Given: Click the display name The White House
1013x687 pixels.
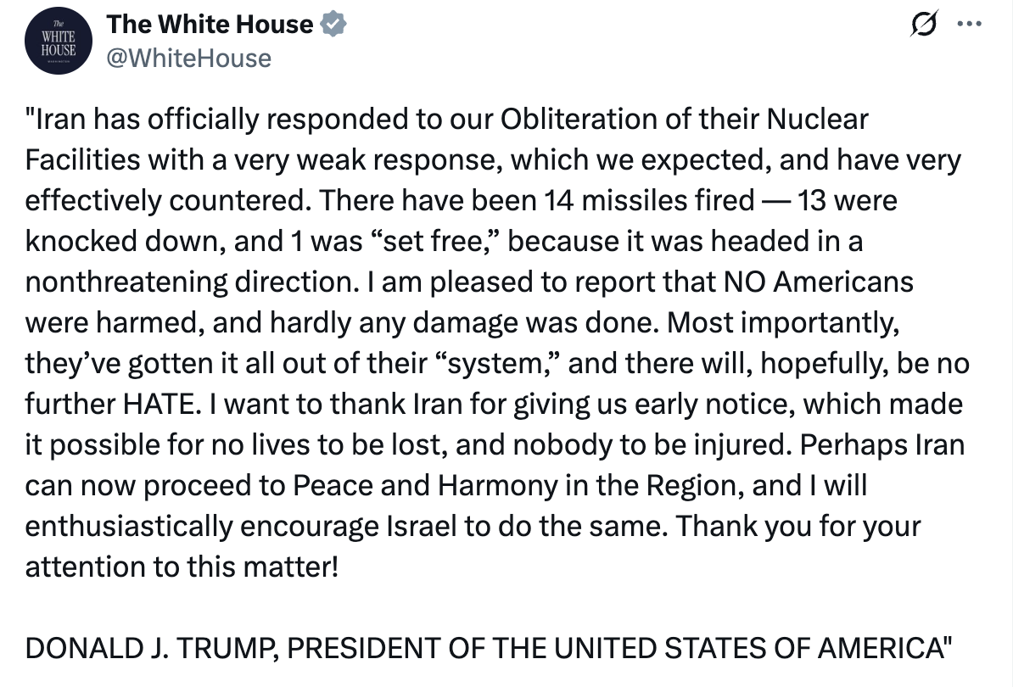Looking at the screenshot, I should tap(210, 24).
